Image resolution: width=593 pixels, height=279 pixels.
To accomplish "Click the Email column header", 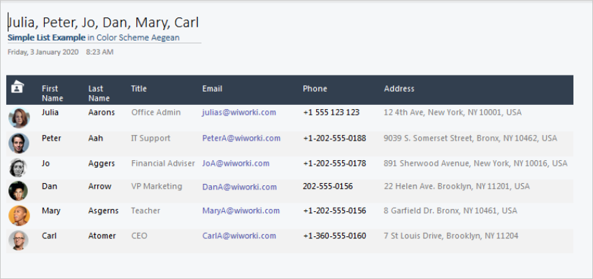I will 212,89.
